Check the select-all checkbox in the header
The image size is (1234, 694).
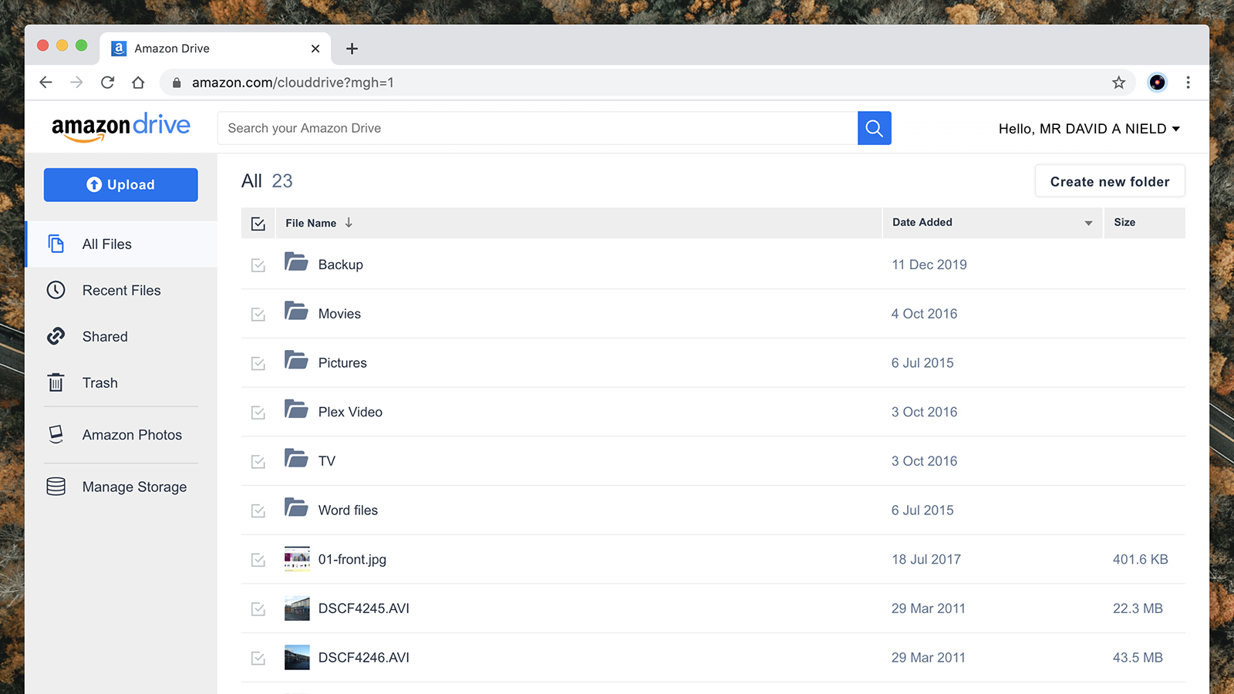pos(258,223)
